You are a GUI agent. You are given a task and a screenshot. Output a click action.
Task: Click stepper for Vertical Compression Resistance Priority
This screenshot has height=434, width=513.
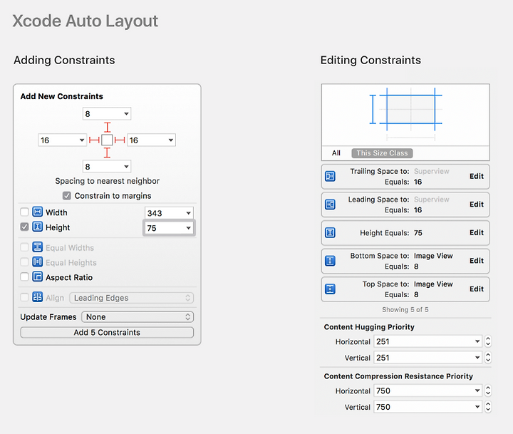488,407
